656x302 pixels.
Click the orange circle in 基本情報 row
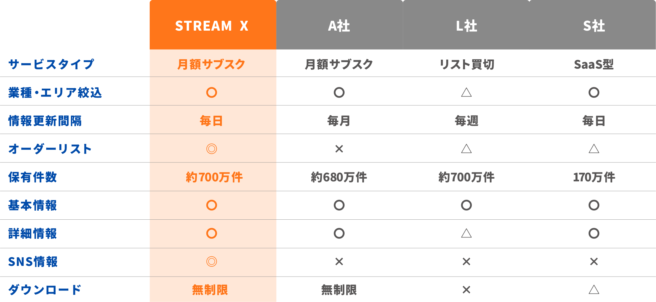(212, 205)
